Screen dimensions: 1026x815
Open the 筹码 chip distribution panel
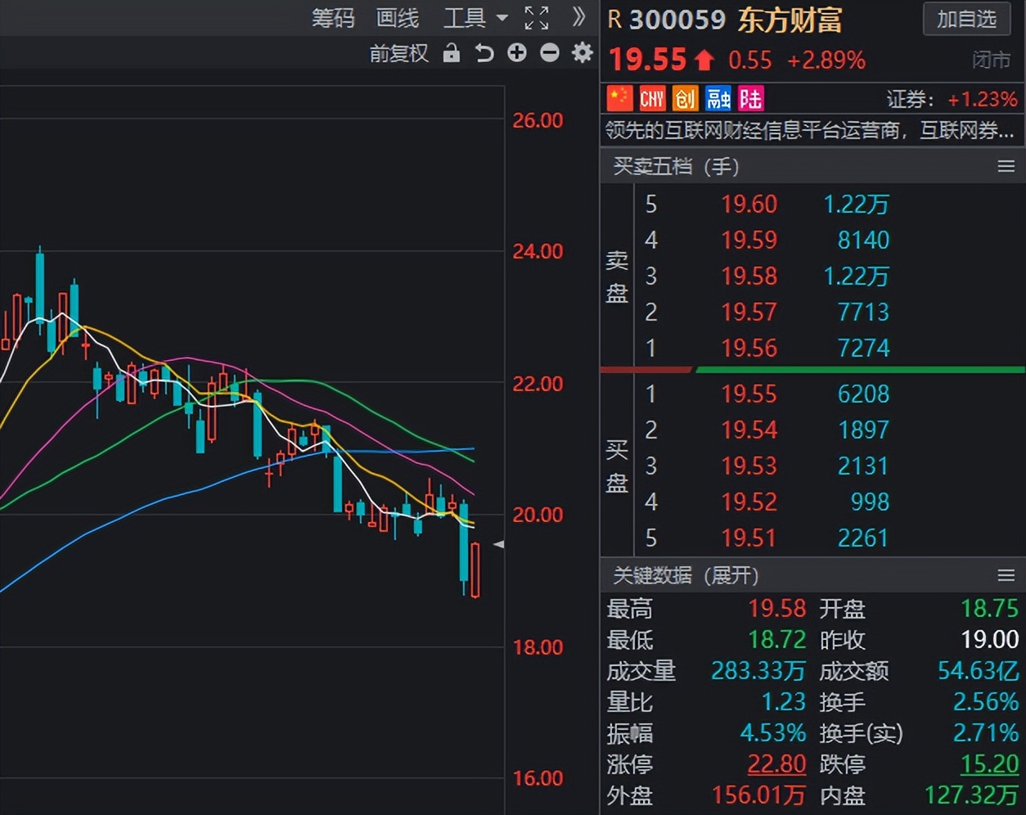[x=333, y=18]
